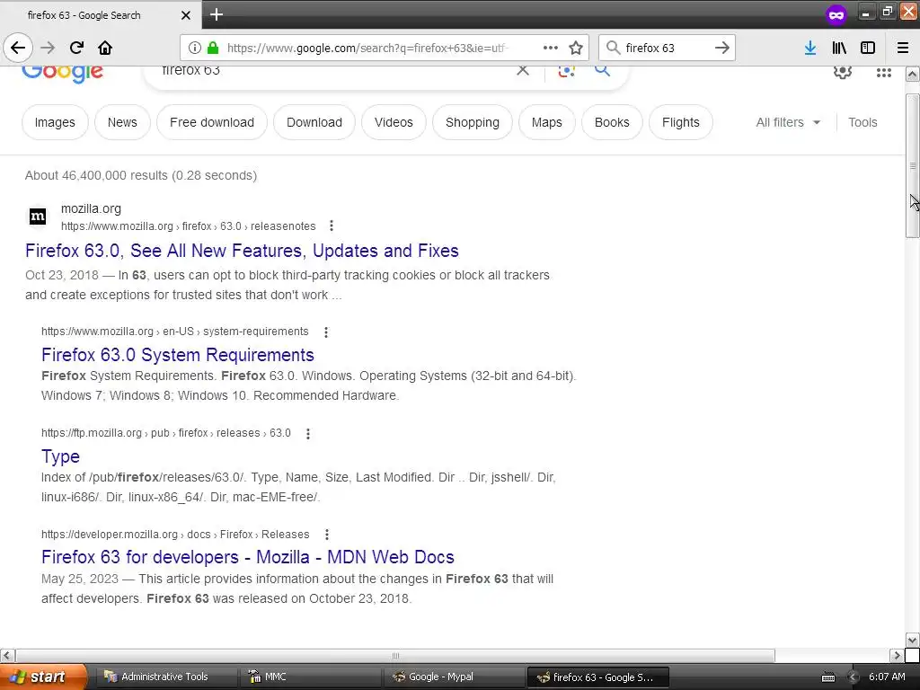
Task: Click About 46,400,000 results text
Action: coord(141,175)
